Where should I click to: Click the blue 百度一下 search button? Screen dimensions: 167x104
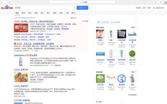[82, 8]
